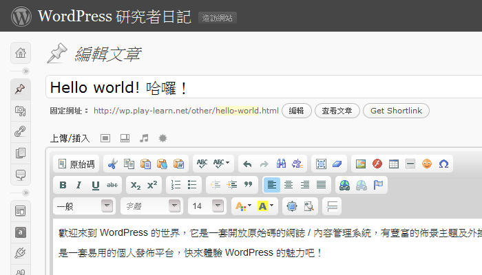Toggle numbered list
The height and width of the screenshot is (275, 482).
click(176, 185)
